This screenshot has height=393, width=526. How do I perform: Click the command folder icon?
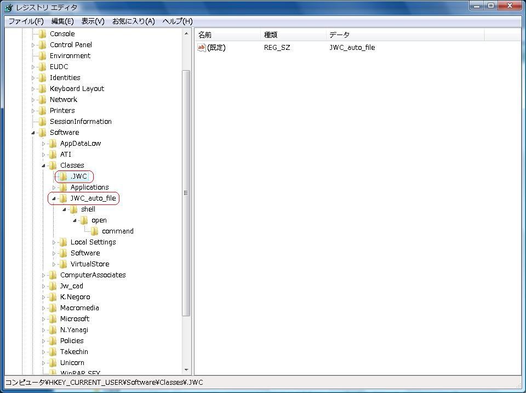coord(95,231)
